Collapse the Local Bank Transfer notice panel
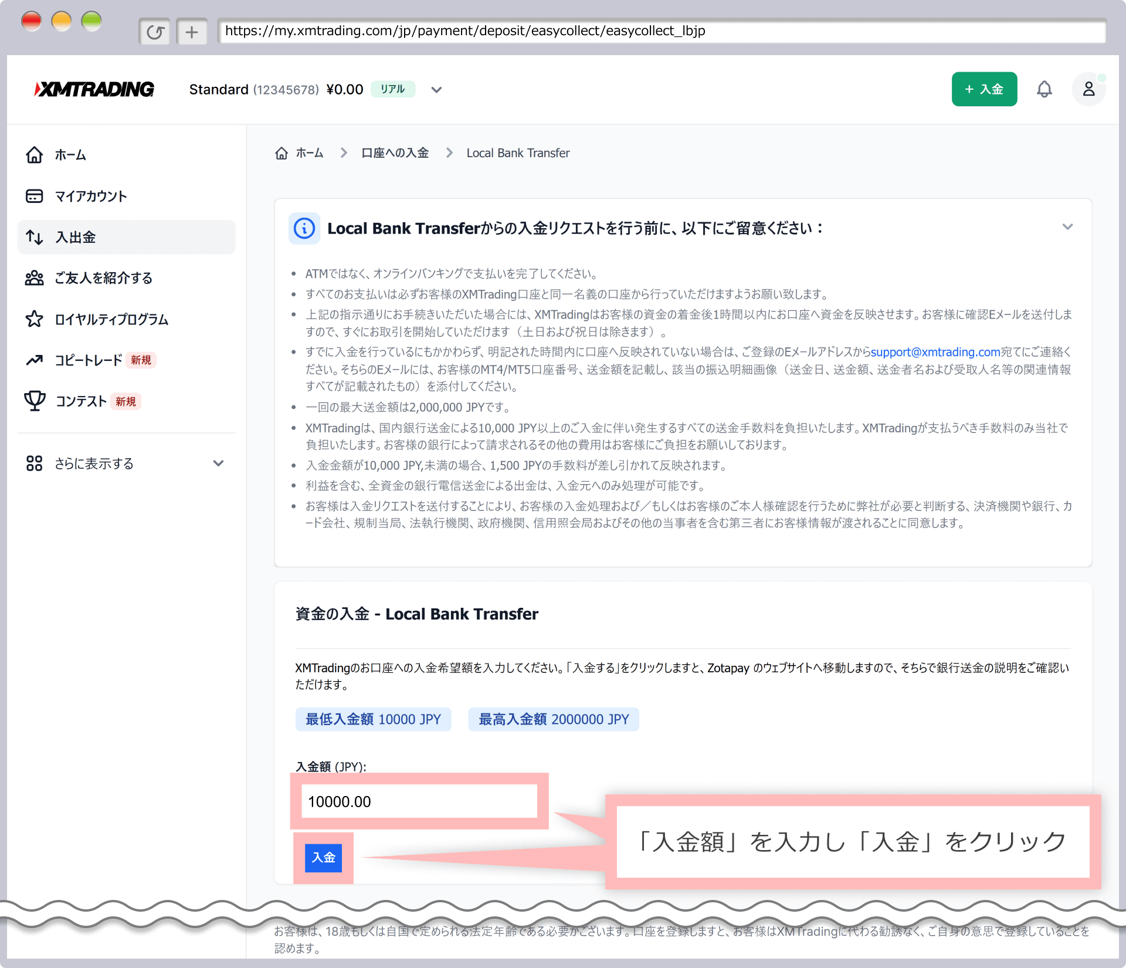The height and width of the screenshot is (968, 1126). coord(1067,227)
